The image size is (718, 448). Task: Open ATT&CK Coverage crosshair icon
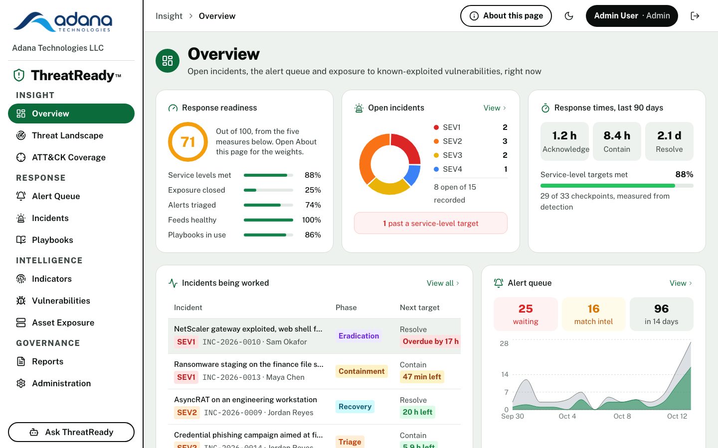point(21,157)
